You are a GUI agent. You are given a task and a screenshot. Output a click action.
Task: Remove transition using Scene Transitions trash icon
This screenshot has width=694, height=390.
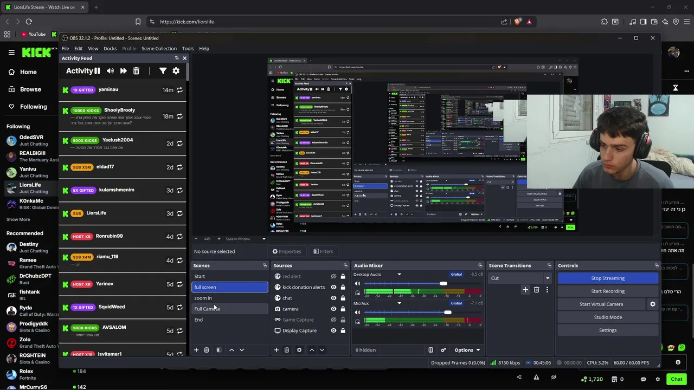coord(536,290)
